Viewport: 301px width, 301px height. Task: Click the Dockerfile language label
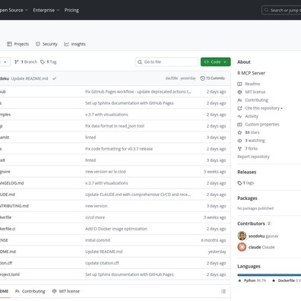click(289, 280)
